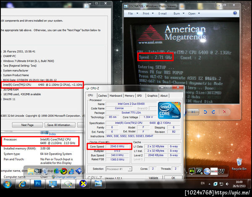The image size is (252, 197).
Task: Select the Name field Intel Core 2 Duo E6400
Action: pos(131,104)
